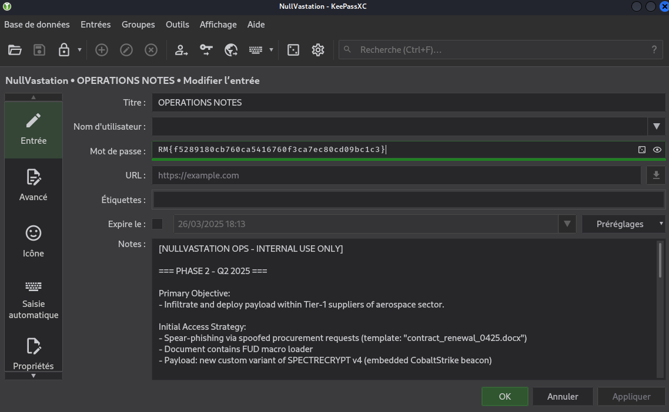
Task: Open password generator dice toolbar icon
Action: click(293, 50)
